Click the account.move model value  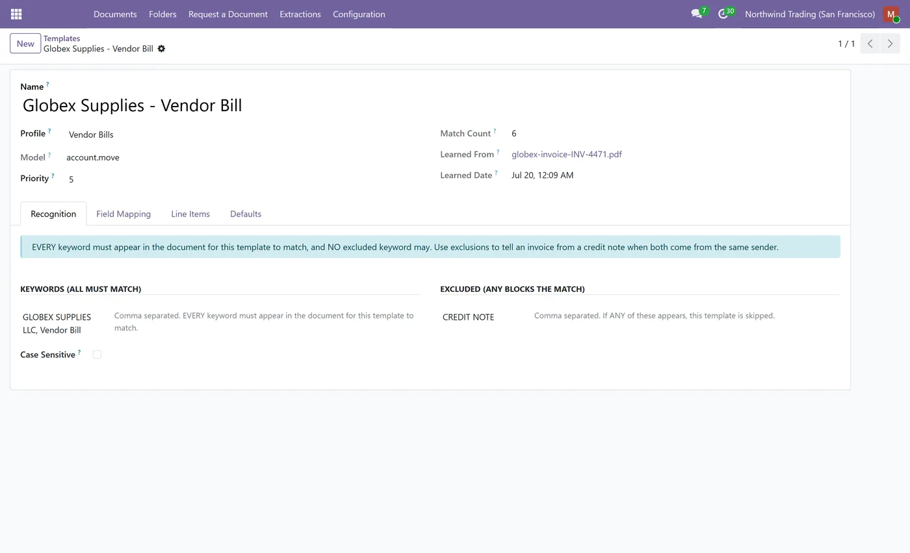[x=93, y=157]
